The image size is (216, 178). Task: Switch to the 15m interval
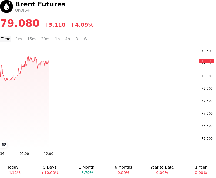(31, 39)
